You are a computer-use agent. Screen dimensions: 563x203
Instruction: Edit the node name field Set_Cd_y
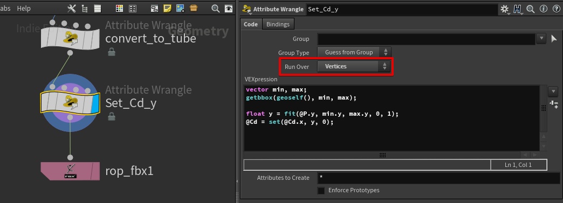click(x=402, y=9)
